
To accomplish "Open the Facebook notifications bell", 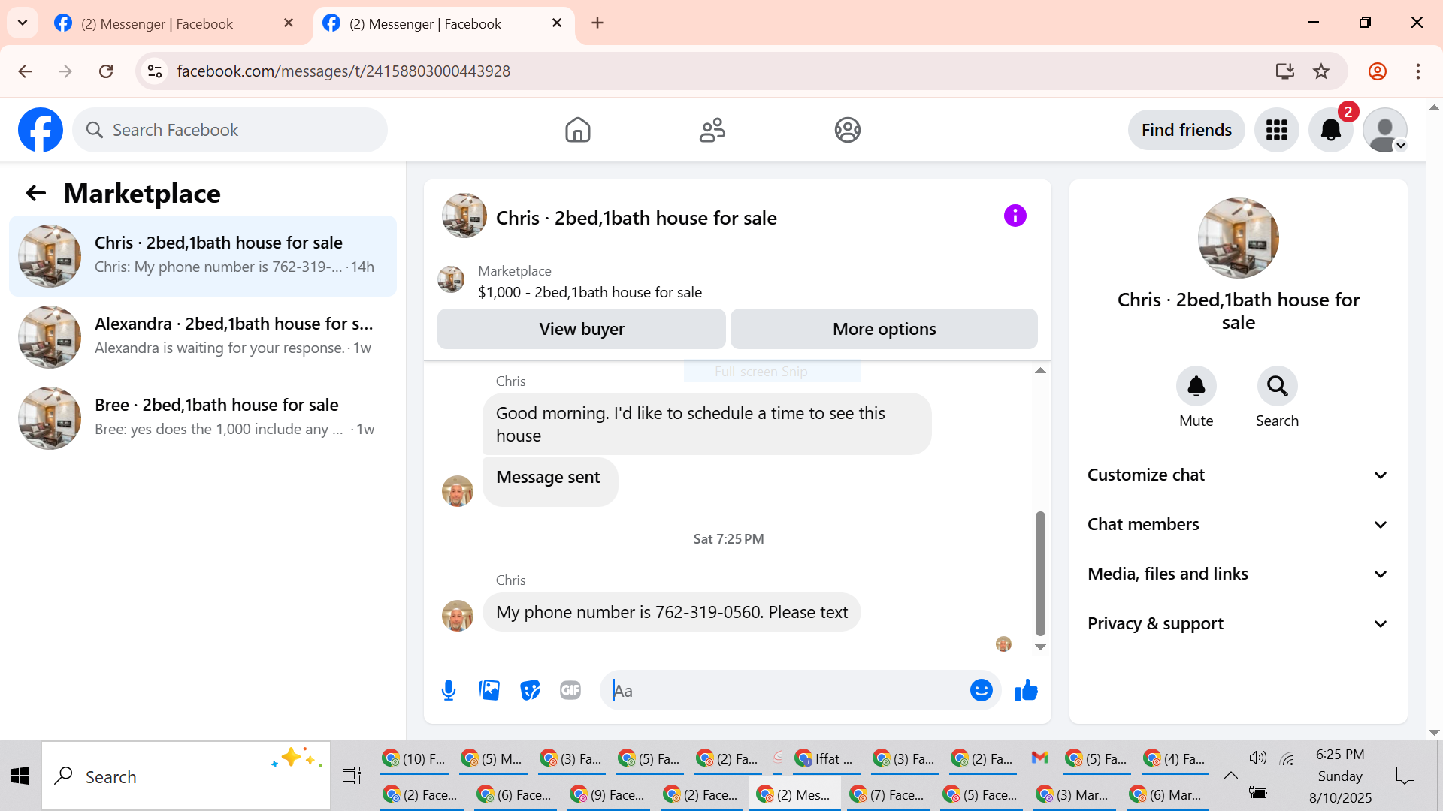I will (1330, 130).
